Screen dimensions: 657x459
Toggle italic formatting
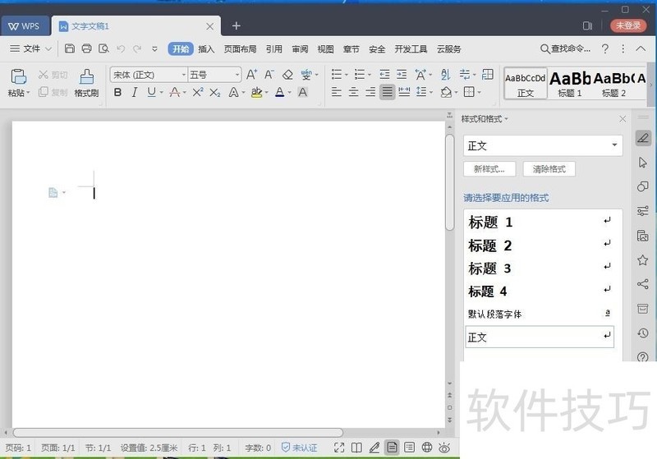click(x=135, y=93)
